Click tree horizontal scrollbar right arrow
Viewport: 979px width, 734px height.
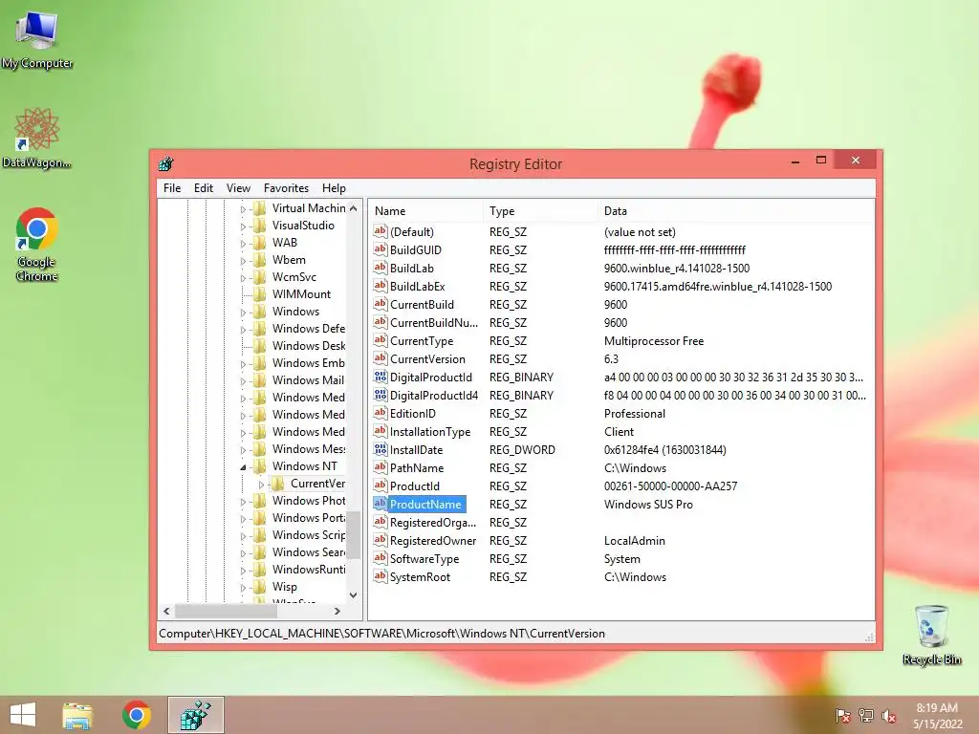[337, 611]
